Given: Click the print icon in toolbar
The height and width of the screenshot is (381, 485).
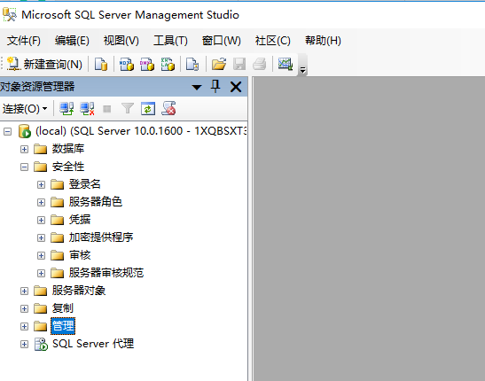Looking at the screenshot, I should 259,65.
